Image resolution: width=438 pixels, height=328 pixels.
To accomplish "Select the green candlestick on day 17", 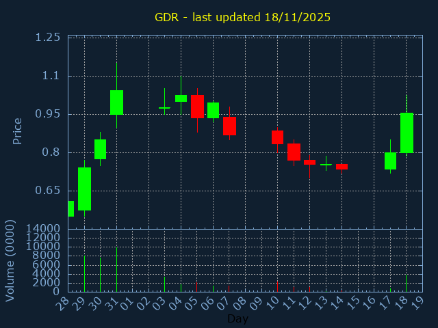I will point(390,161).
